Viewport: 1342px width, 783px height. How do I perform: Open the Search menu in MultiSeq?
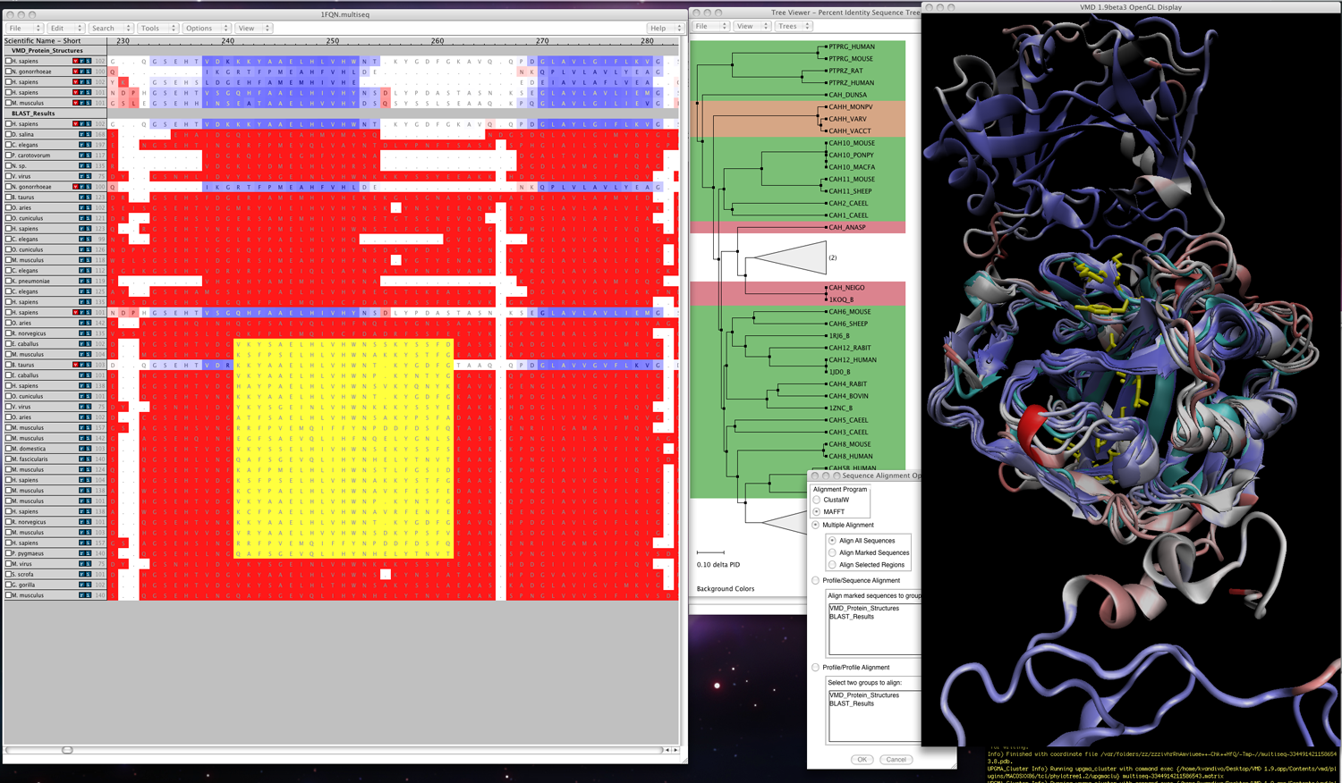tap(111, 29)
